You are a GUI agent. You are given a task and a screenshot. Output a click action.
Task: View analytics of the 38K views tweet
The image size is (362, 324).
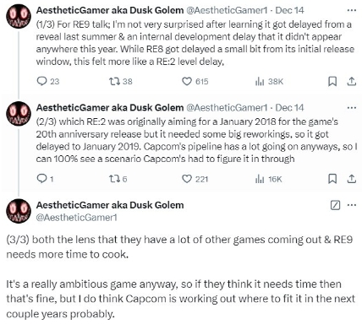point(269,82)
